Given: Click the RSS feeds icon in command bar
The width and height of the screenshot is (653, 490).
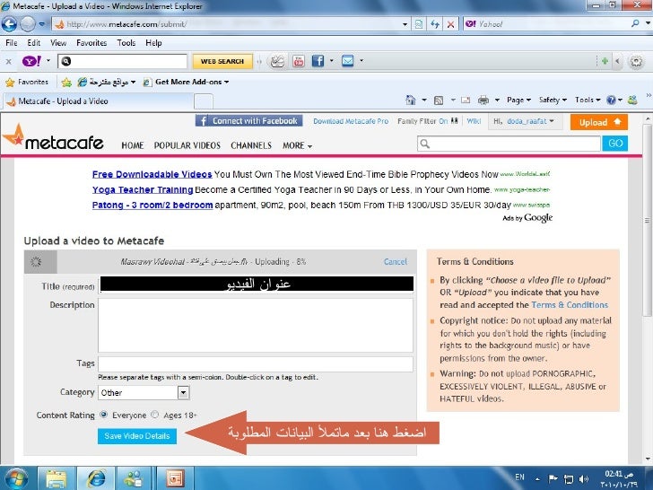Looking at the screenshot, I should click(439, 100).
